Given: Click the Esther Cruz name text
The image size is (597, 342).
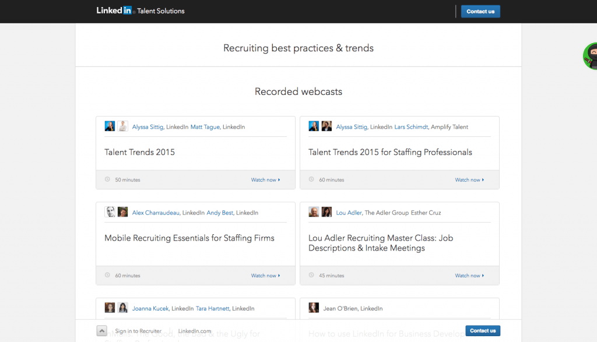Looking at the screenshot, I should point(426,213).
